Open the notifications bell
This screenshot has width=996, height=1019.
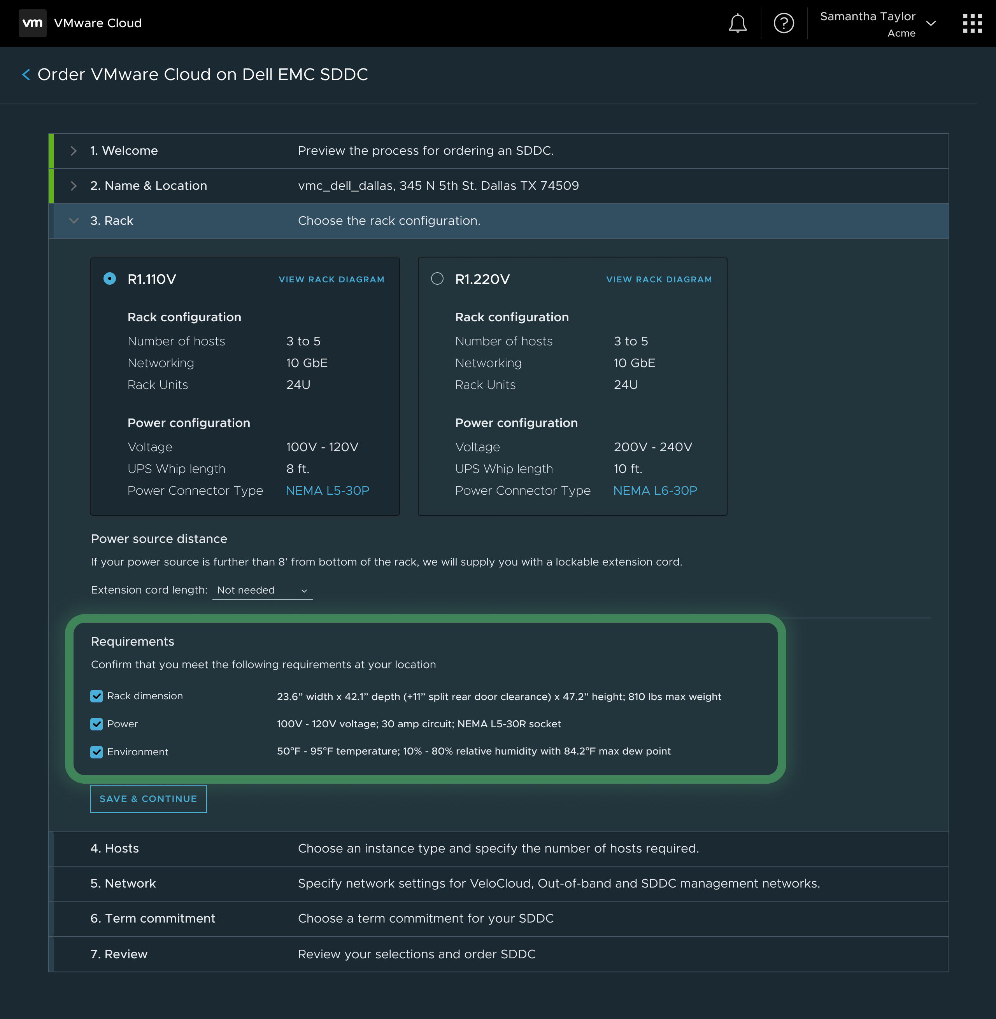click(x=738, y=23)
